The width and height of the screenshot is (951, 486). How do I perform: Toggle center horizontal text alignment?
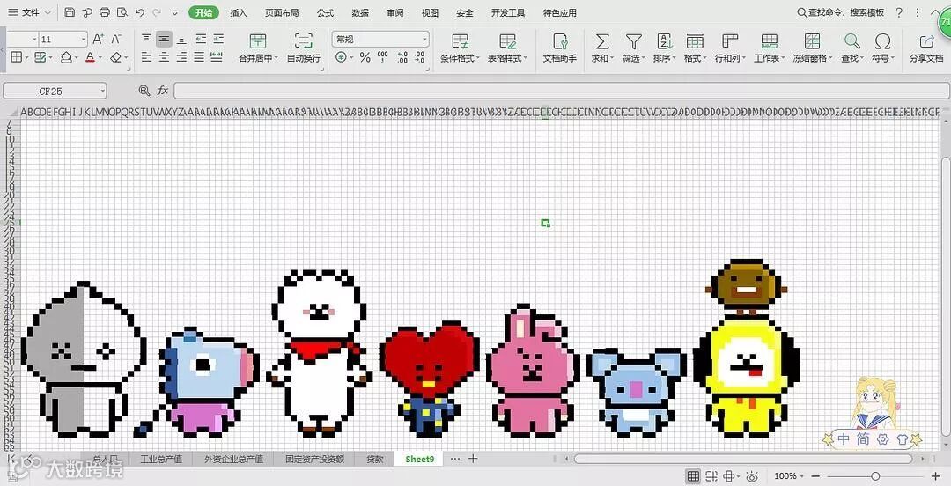pos(164,57)
